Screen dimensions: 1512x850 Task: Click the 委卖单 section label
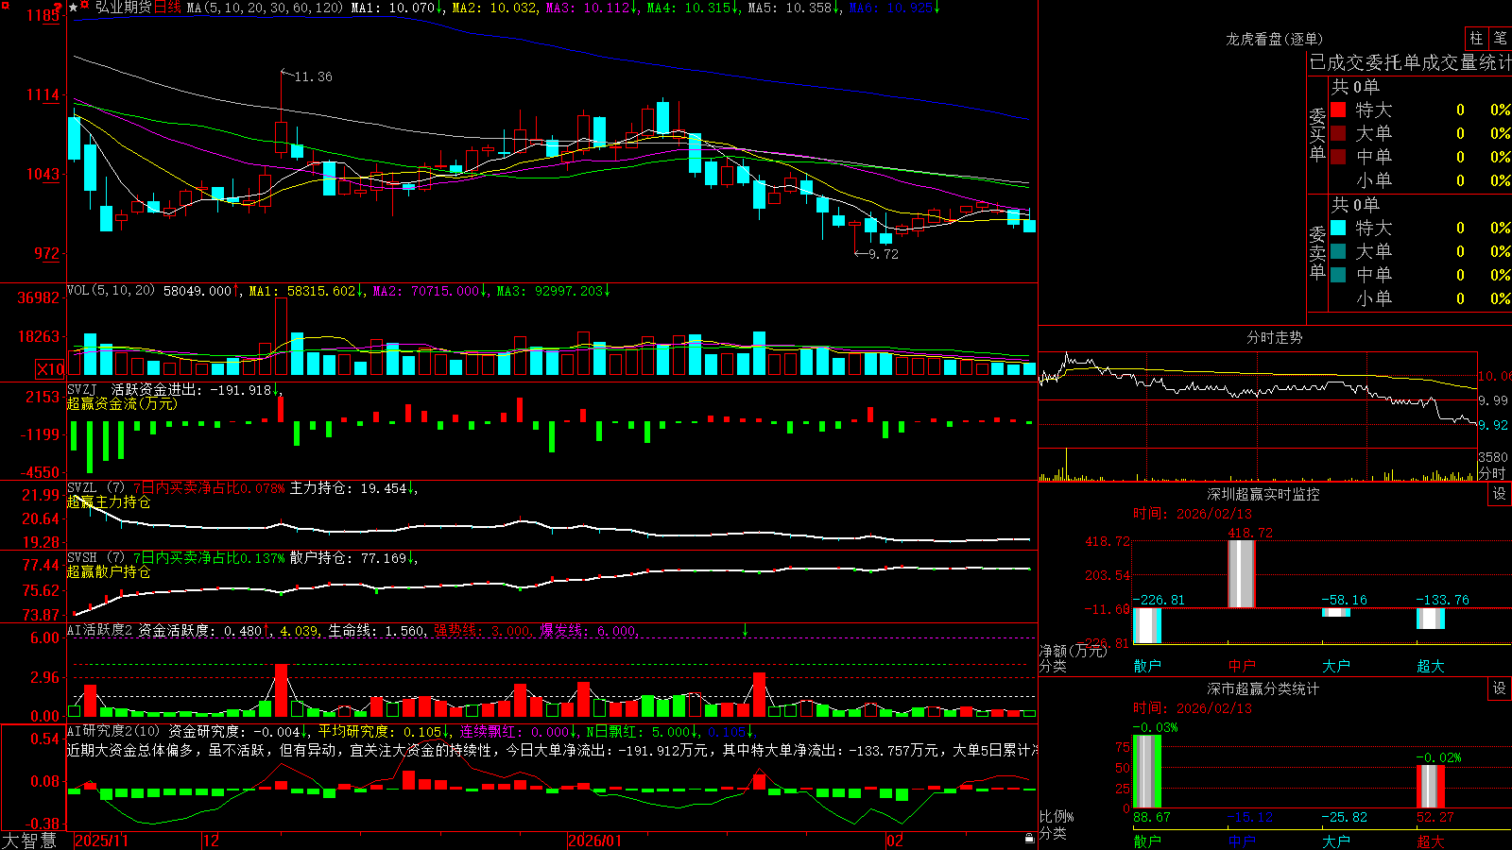pyautogui.click(x=1317, y=252)
